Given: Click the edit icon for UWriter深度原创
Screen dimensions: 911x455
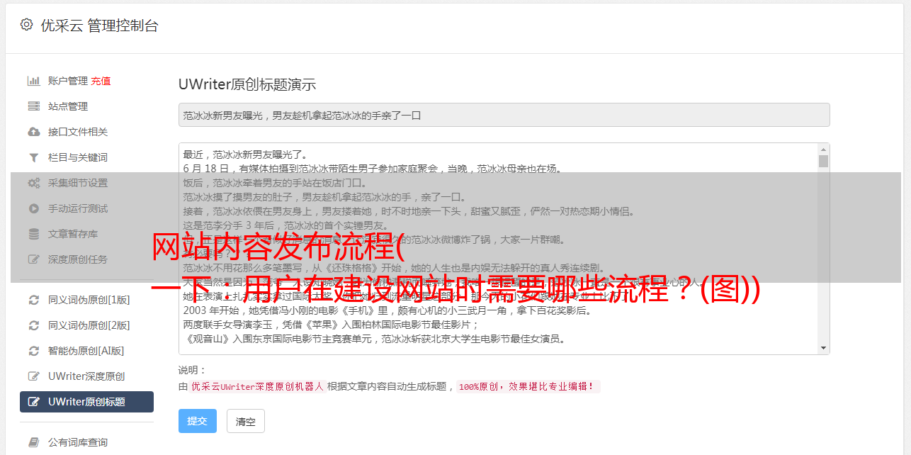Looking at the screenshot, I should point(33,376).
